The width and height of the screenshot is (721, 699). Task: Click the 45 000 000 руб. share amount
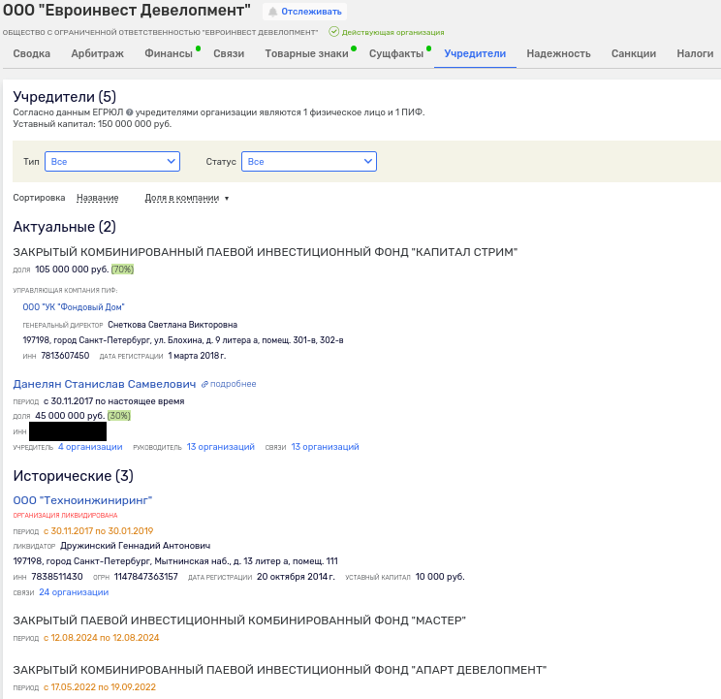click(x=70, y=416)
